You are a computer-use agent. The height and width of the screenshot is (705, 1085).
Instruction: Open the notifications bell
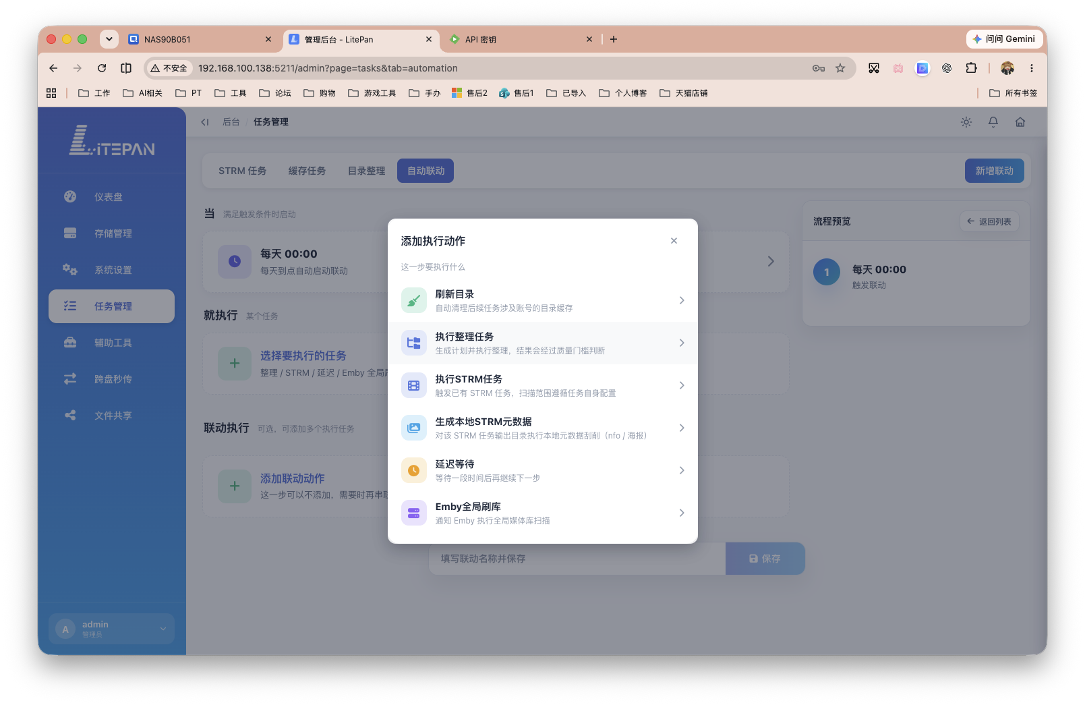(993, 122)
